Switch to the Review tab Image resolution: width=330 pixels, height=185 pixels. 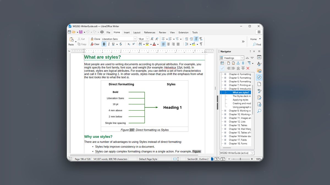[163, 32]
